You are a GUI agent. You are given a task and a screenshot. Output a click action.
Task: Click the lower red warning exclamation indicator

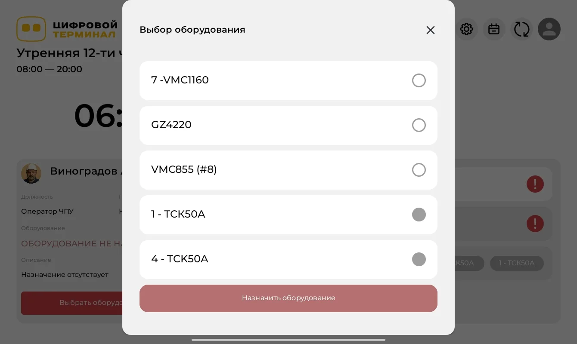(535, 224)
